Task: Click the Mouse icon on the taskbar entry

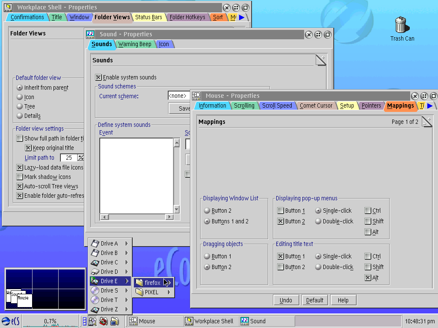Action: tap(133, 321)
